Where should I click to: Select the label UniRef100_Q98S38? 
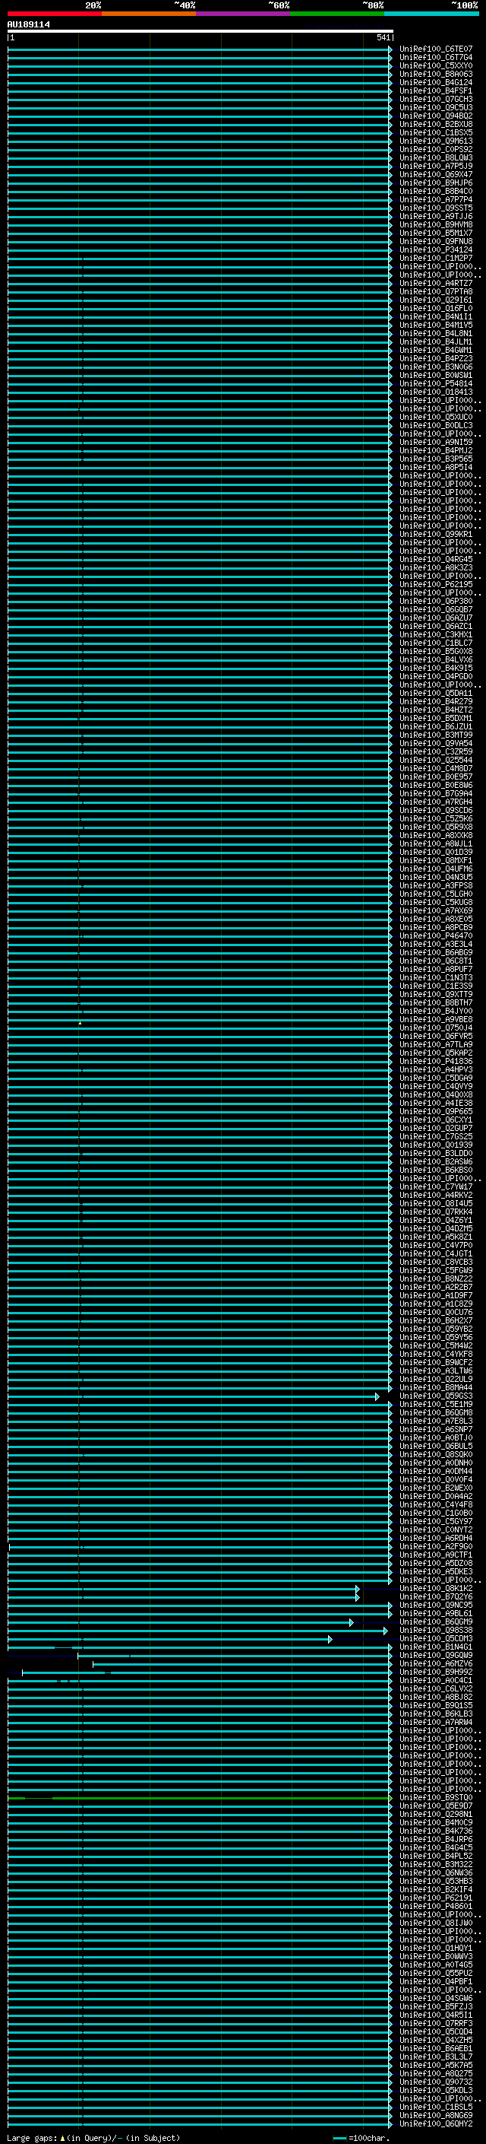(x=435, y=1630)
